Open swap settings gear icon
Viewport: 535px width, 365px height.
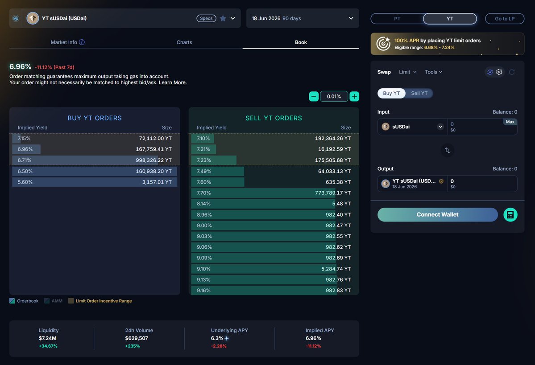coord(499,72)
